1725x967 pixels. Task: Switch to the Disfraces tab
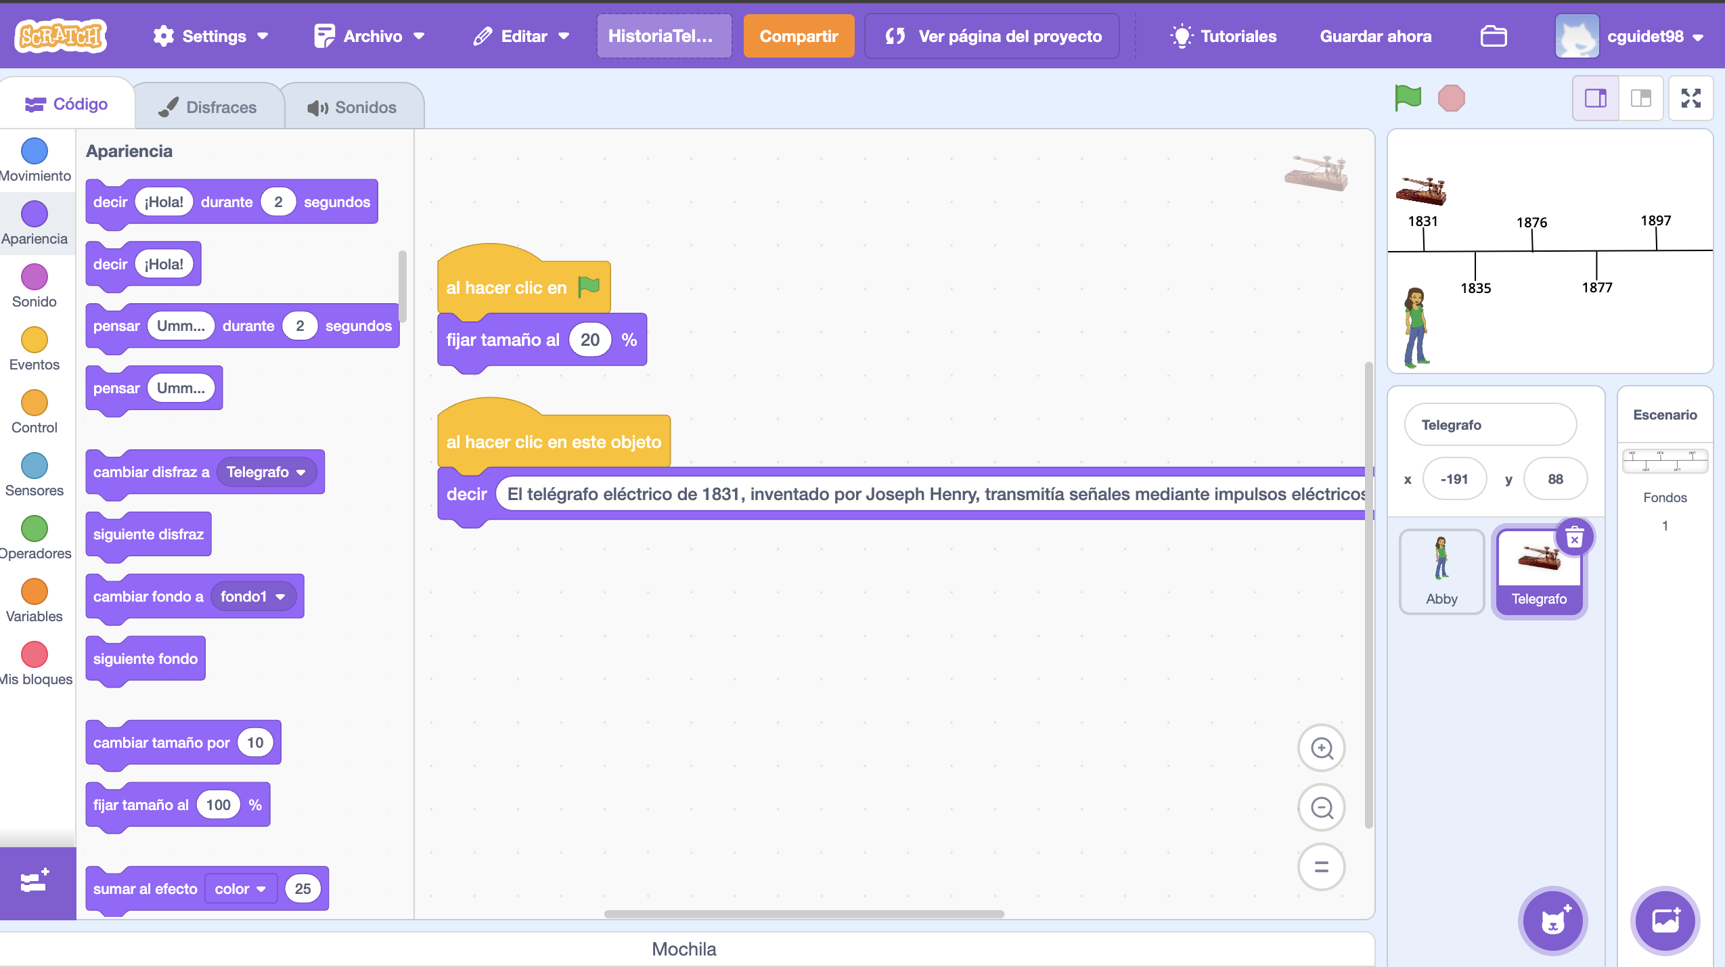click(x=208, y=107)
